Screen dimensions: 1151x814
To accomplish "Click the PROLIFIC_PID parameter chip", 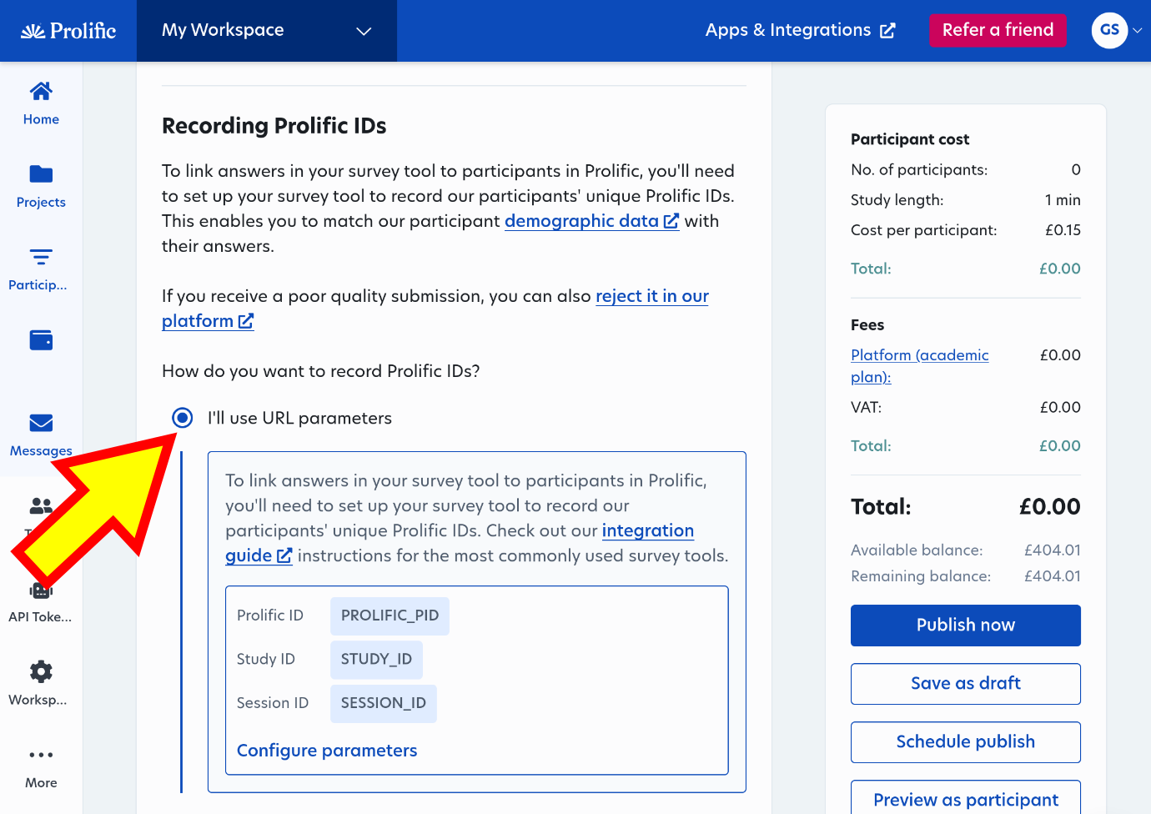I will 390,616.
